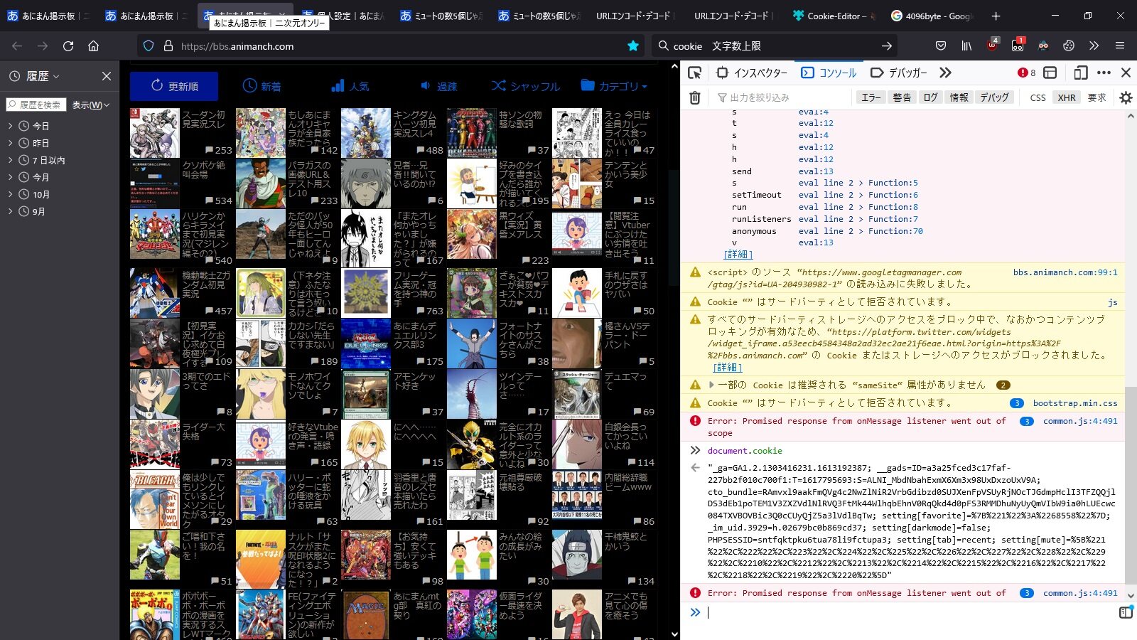Screen dimensions: 1137x640
Task: Open the 過疎 link
Action: (438, 86)
